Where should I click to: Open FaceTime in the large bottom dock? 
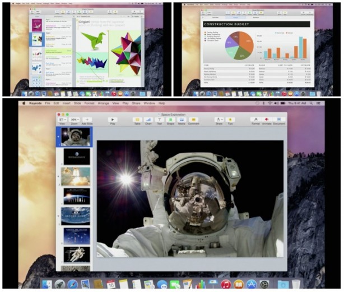click(x=175, y=284)
